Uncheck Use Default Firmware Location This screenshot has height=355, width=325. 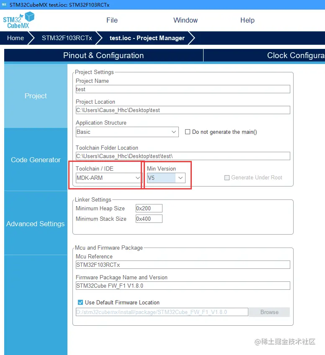click(x=80, y=302)
